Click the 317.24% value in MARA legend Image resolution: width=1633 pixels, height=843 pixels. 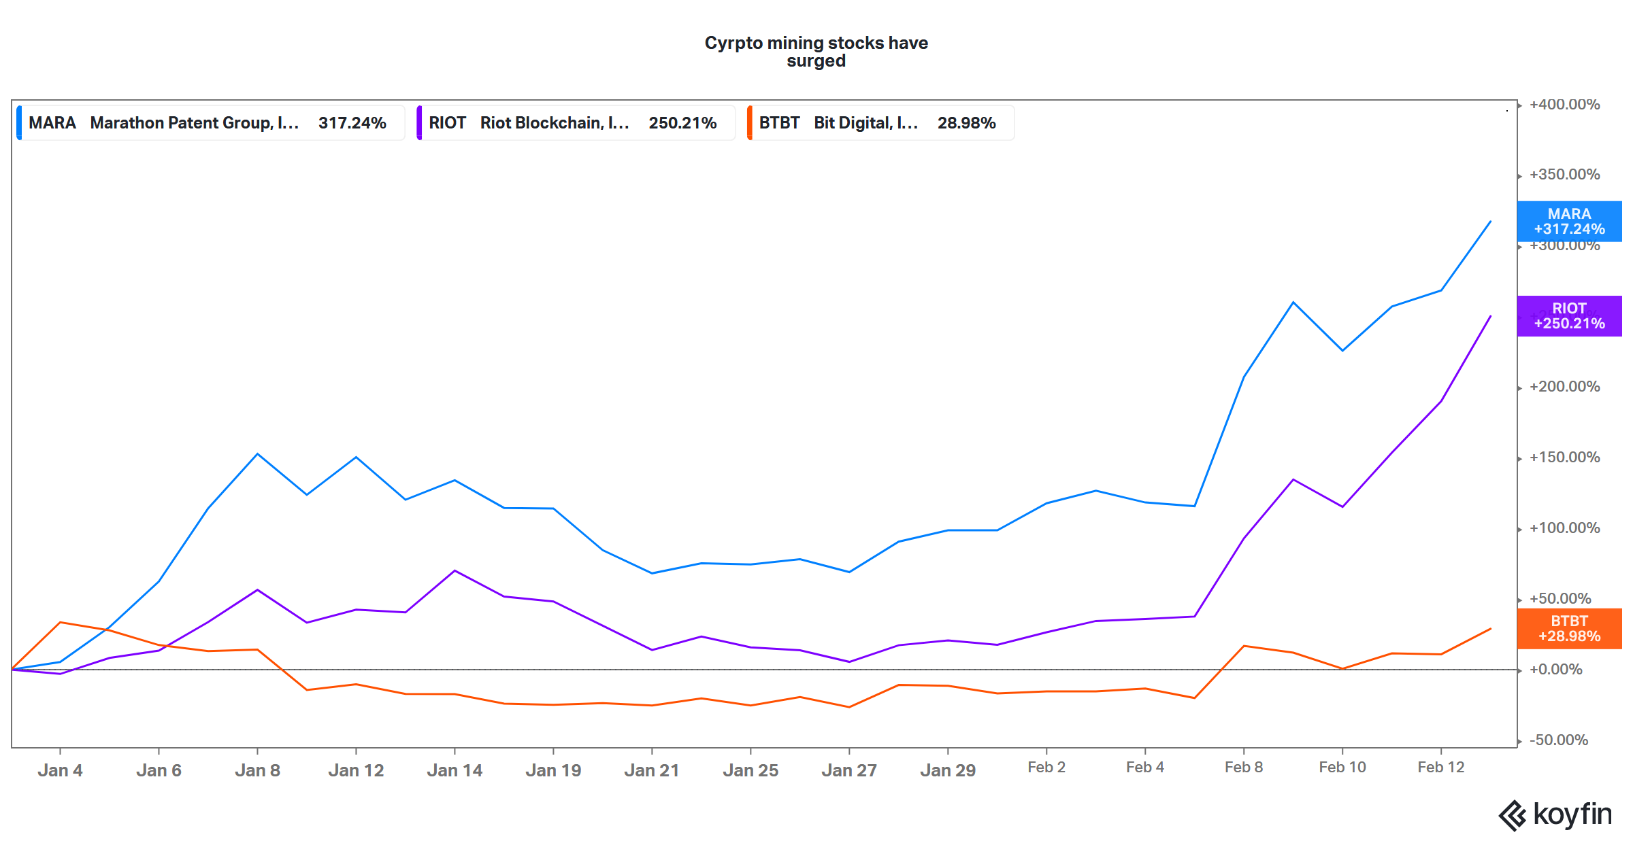pyautogui.click(x=352, y=123)
